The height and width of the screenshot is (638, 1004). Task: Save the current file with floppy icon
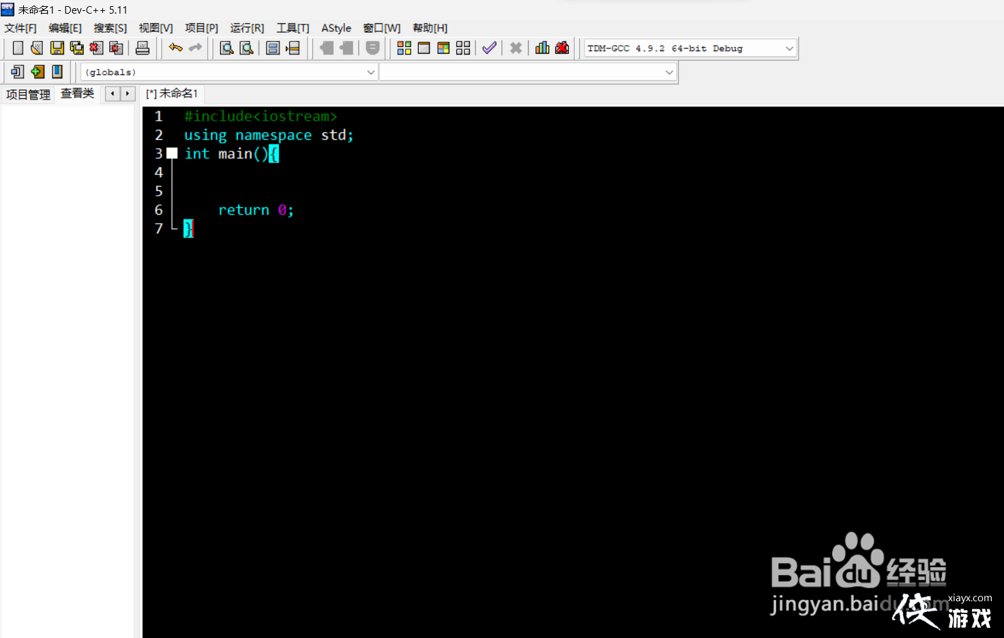click(57, 48)
